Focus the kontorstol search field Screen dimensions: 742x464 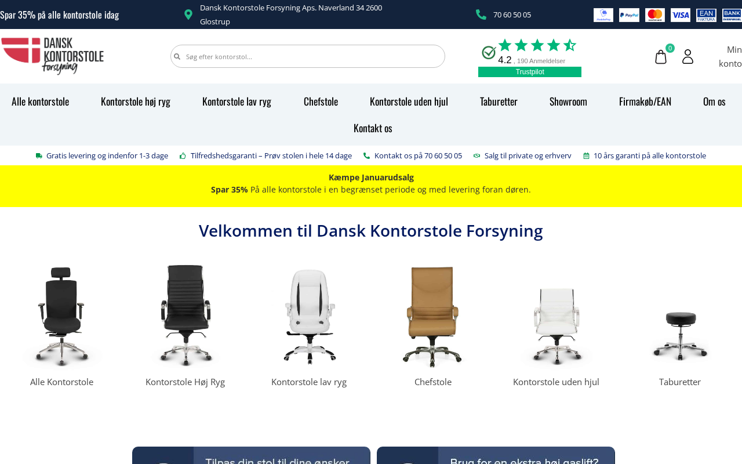click(x=308, y=56)
